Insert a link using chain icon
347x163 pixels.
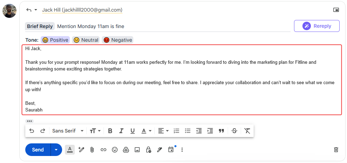[104, 150]
